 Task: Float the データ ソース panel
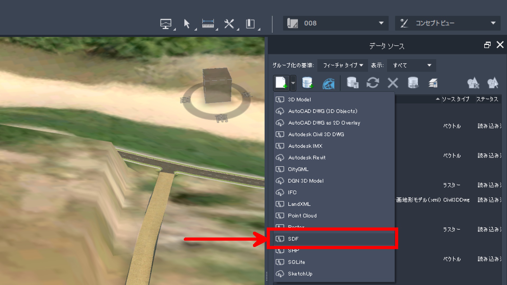tap(487, 45)
